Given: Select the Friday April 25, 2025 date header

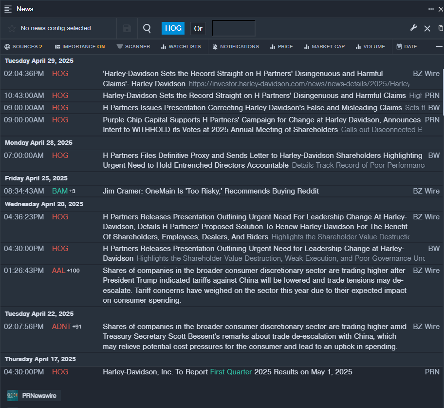Looking at the screenshot, I should 36,178.
